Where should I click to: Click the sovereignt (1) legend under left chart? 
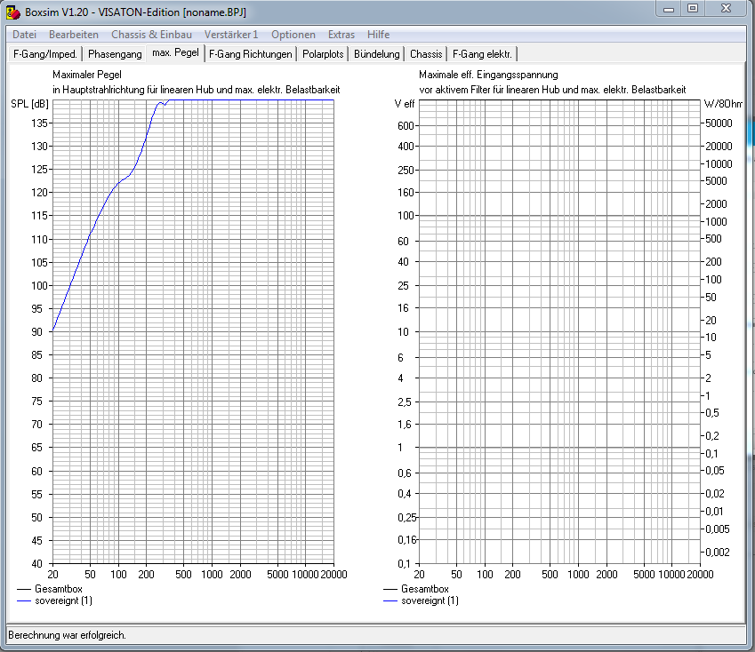click(54, 600)
